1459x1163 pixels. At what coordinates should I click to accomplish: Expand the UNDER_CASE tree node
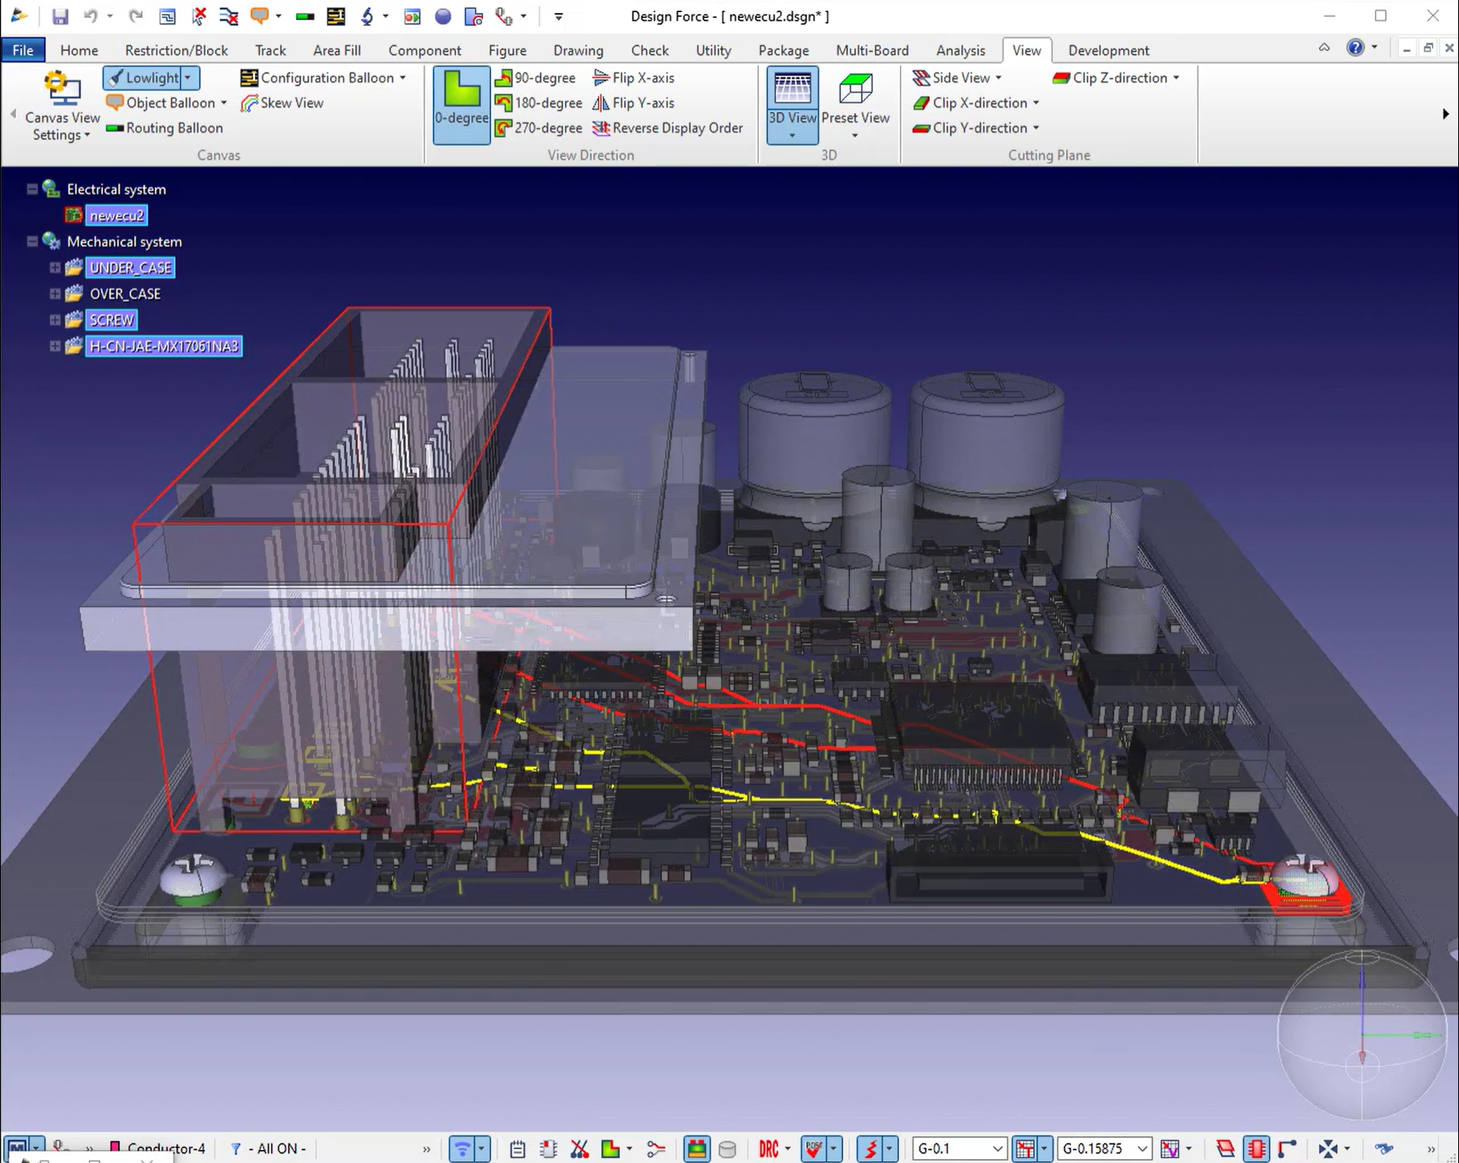[x=55, y=268]
